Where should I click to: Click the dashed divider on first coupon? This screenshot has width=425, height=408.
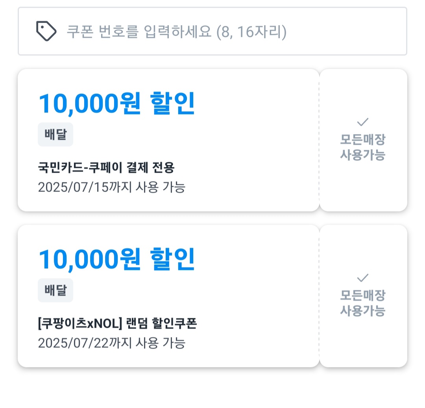click(x=319, y=140)
